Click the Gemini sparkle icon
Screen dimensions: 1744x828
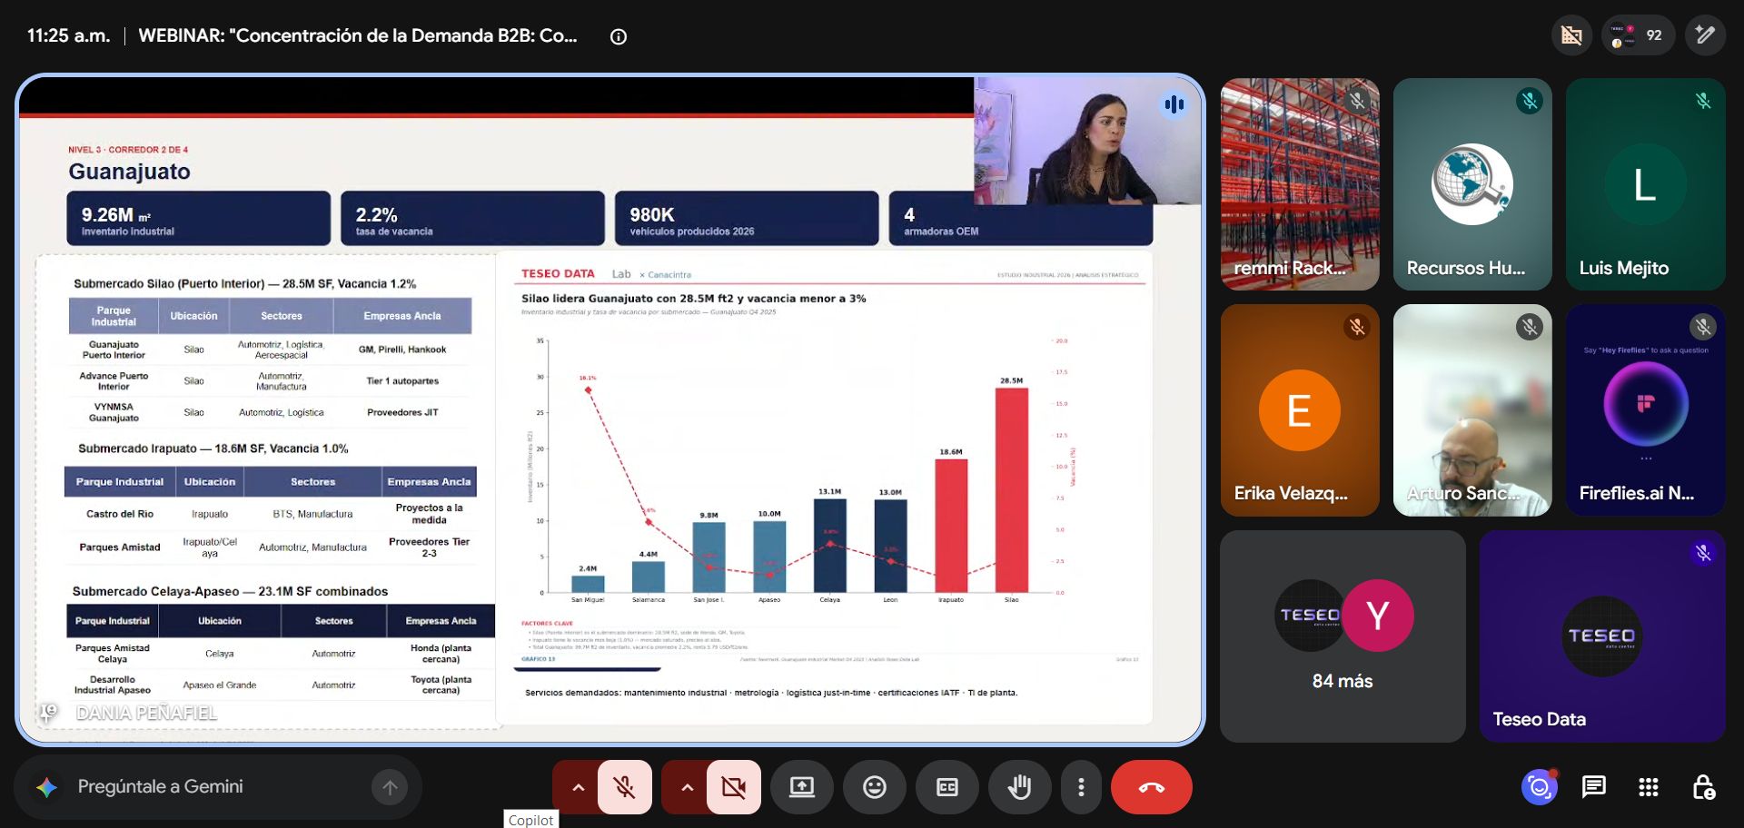click(x=46, y=787)
